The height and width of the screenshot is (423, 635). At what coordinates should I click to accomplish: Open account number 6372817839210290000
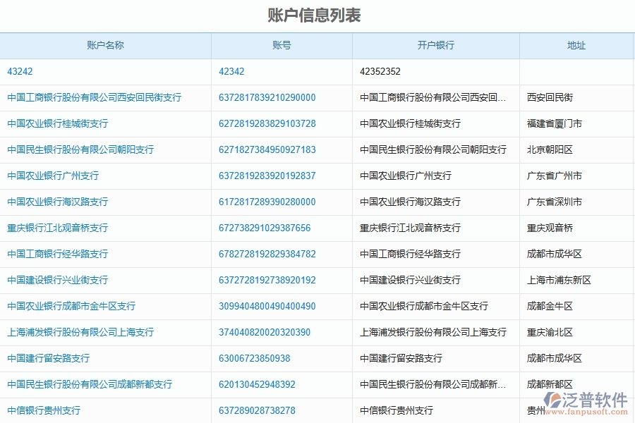(267, 97)
